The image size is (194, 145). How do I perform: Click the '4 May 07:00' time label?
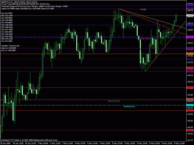[80, 143]
